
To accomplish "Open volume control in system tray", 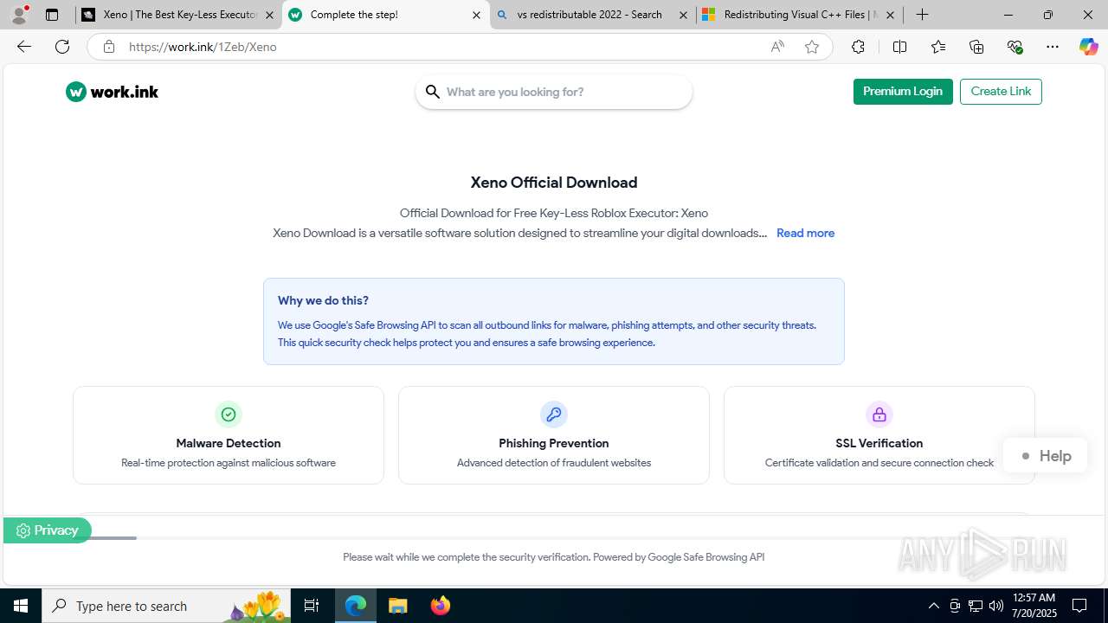I will (x=996, y=606).
